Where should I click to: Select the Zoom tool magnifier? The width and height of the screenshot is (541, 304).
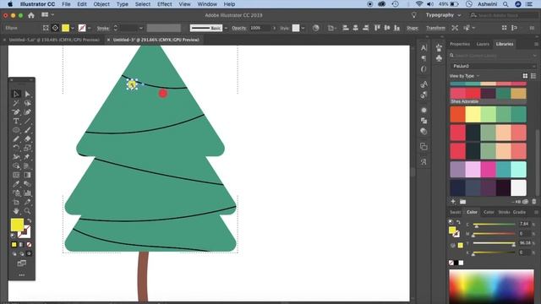28,211
